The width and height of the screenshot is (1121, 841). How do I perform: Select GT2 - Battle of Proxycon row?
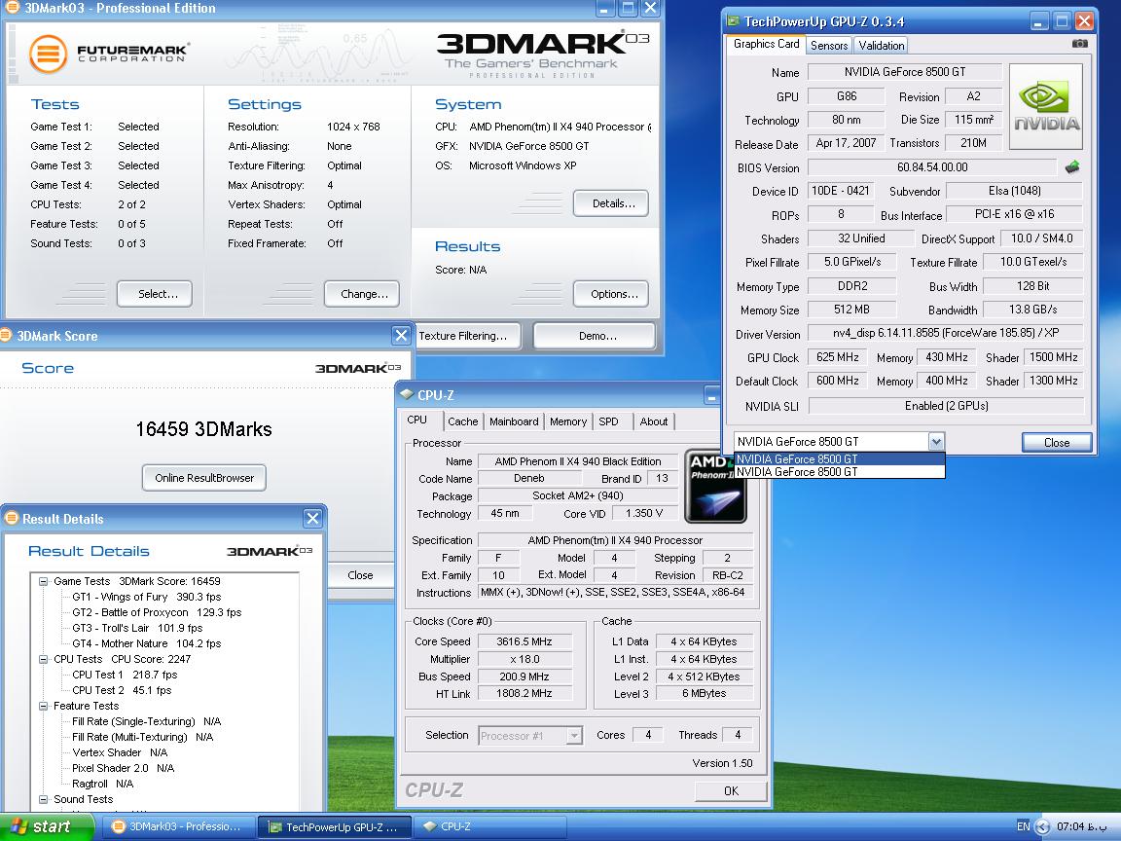click(x=157, y=613)
